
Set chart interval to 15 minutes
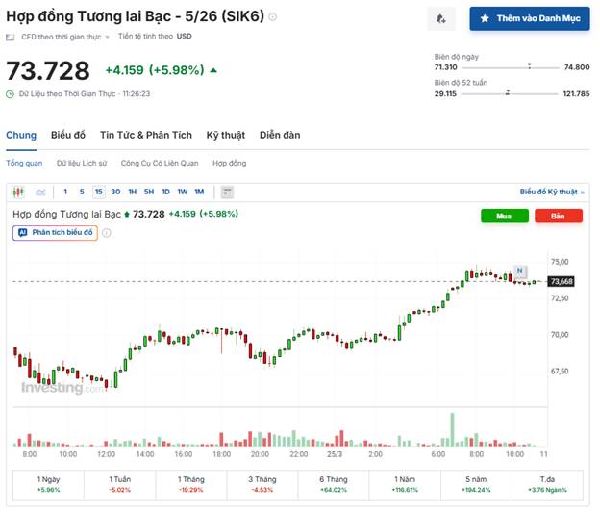(x=99, y=192)
